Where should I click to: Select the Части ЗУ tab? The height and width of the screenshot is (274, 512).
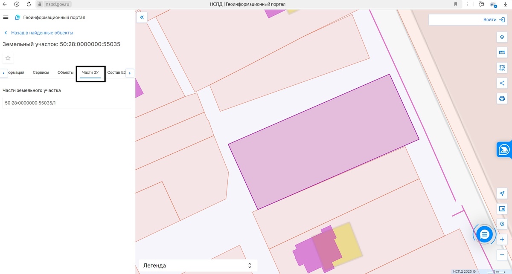pyautogui.click(x=90, y=72)
